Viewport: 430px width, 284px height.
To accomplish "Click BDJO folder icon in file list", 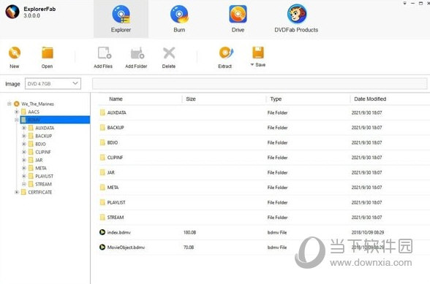I will click(x=102, y=142).
